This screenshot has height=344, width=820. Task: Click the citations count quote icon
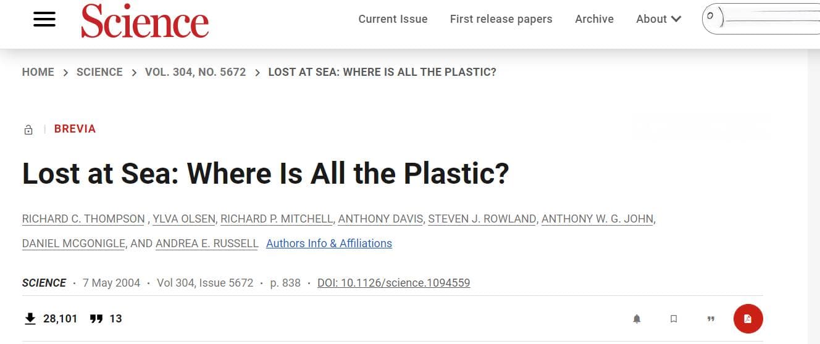pyautogui.click(x=96, y=319)
